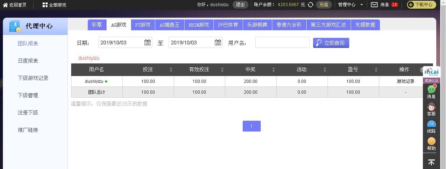Image resolution: width=446 pixels, height=169 pixels.
Task: Expand the 管理中心 dropdown
Action: coord(351,5)
